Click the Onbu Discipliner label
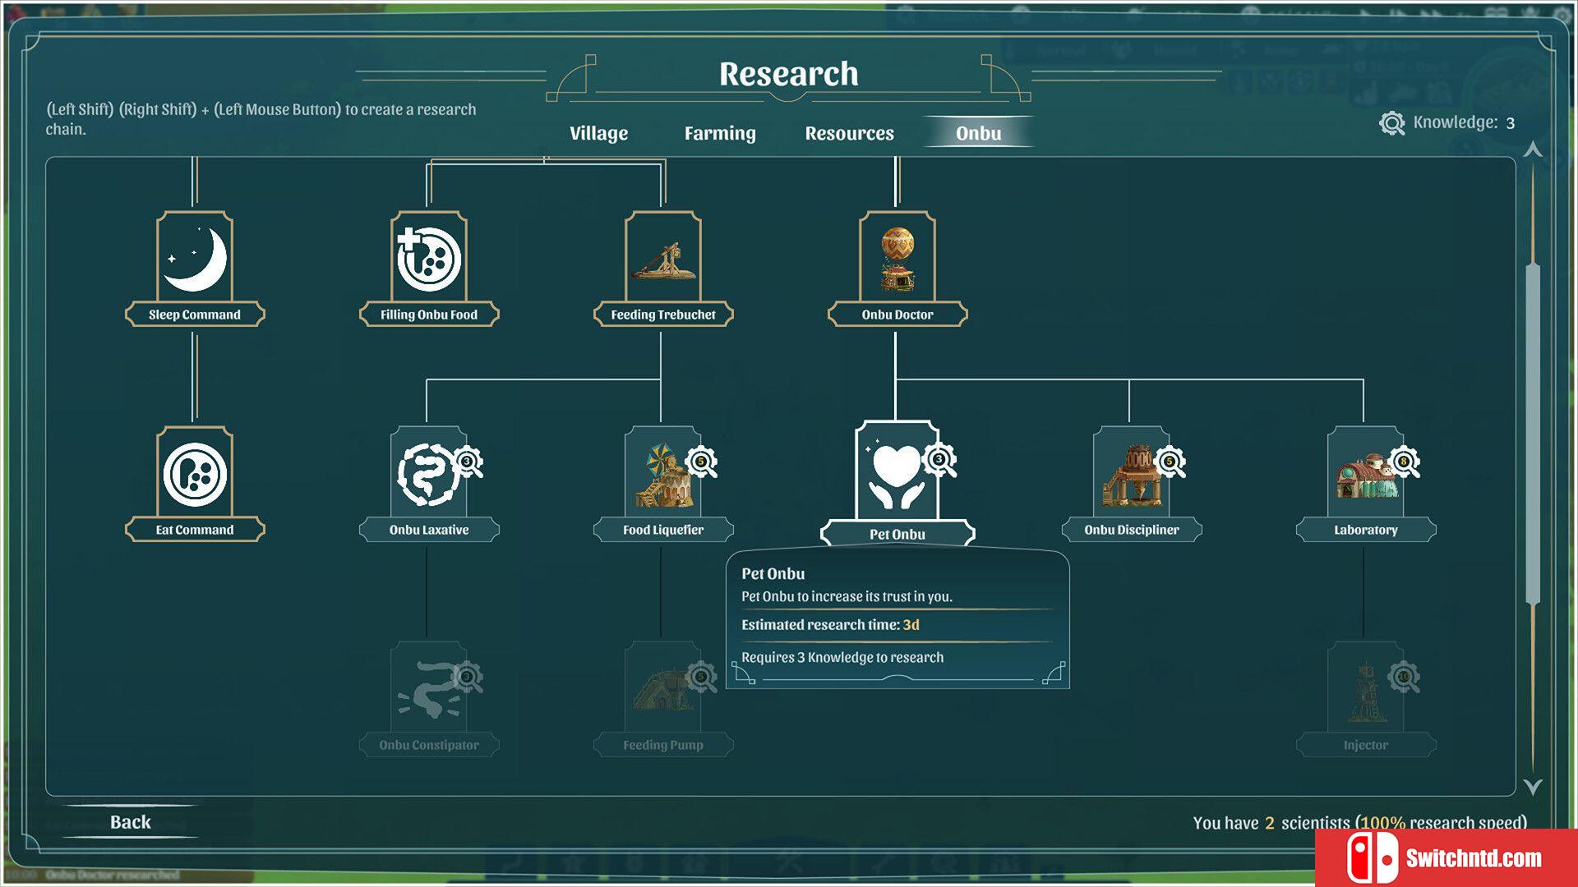 1132,530
